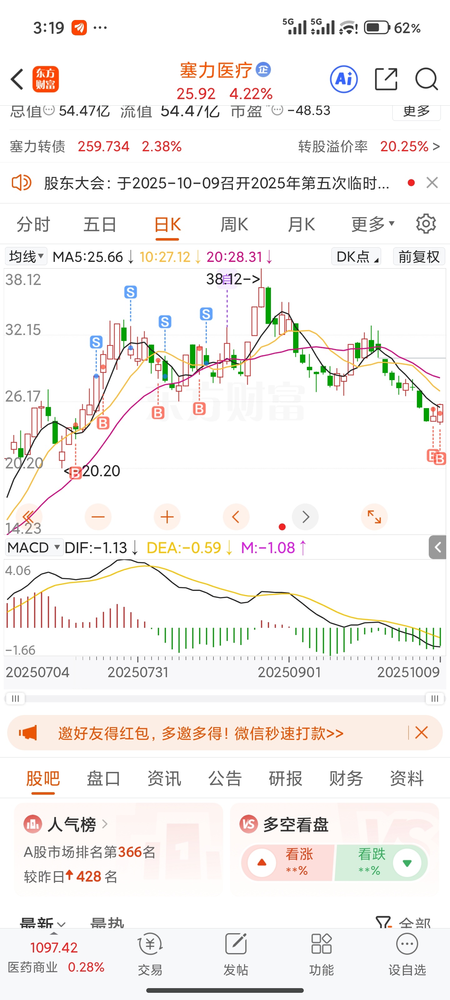
Task: Close the red-packet invitation banner
Action: [x=421, y=732]
